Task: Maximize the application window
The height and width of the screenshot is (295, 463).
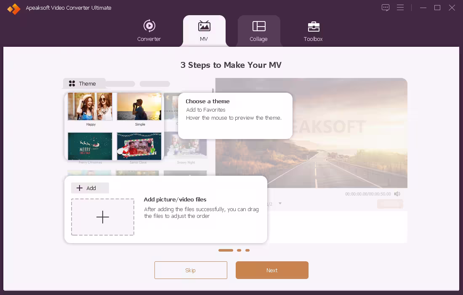Action: point(437,8)
